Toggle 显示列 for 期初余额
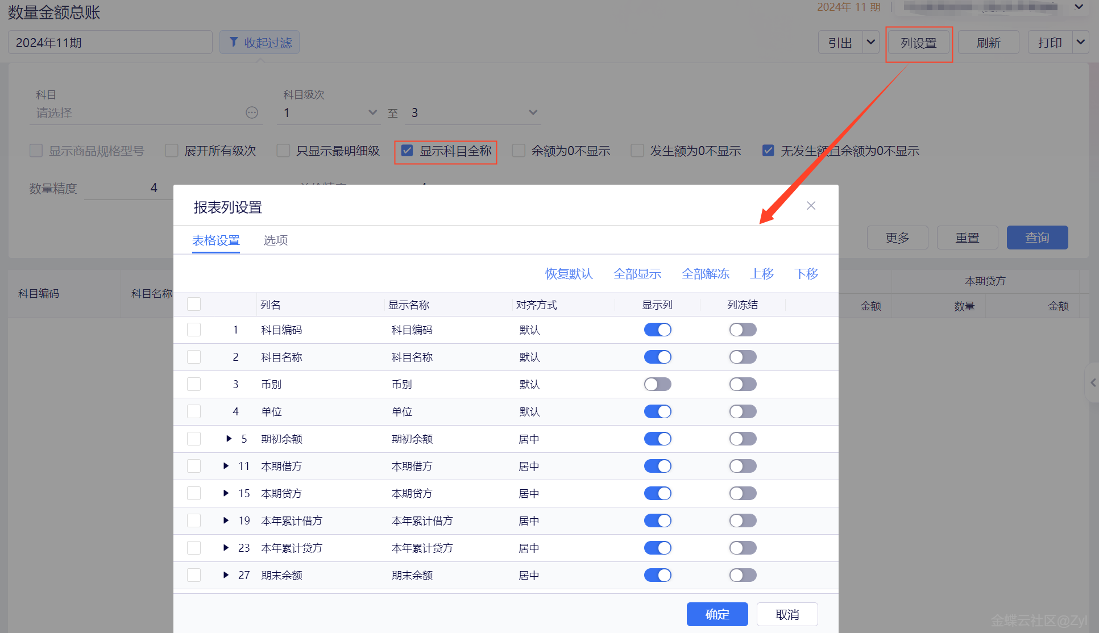1099x633 pixels. [658, 439]
